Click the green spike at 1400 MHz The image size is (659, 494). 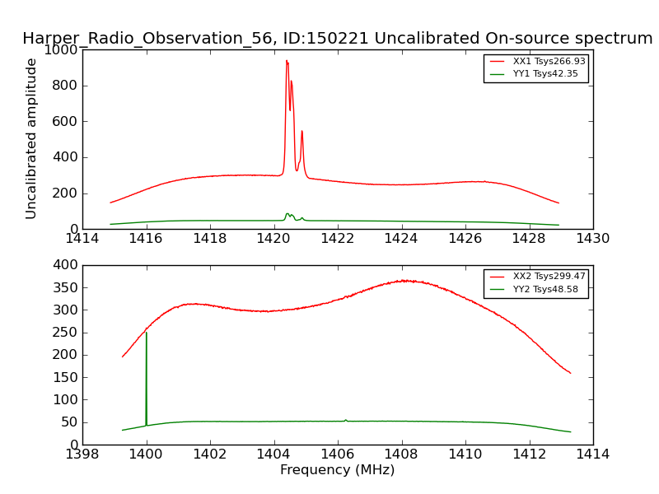pos(146,333)
